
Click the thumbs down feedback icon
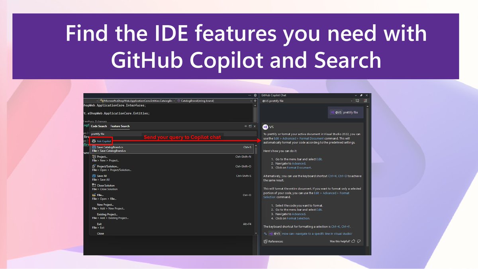tap(359, 241)
